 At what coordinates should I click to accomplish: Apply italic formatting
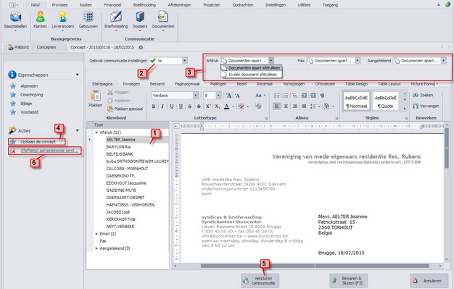coord(162,106)
